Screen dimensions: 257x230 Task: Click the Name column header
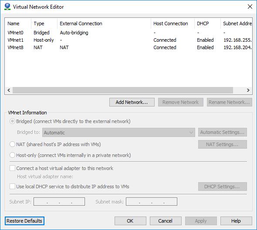coord(18,23)
